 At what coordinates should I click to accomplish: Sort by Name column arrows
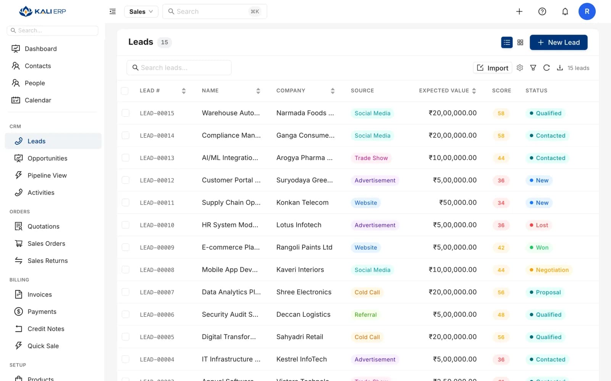tap(258, 91)
